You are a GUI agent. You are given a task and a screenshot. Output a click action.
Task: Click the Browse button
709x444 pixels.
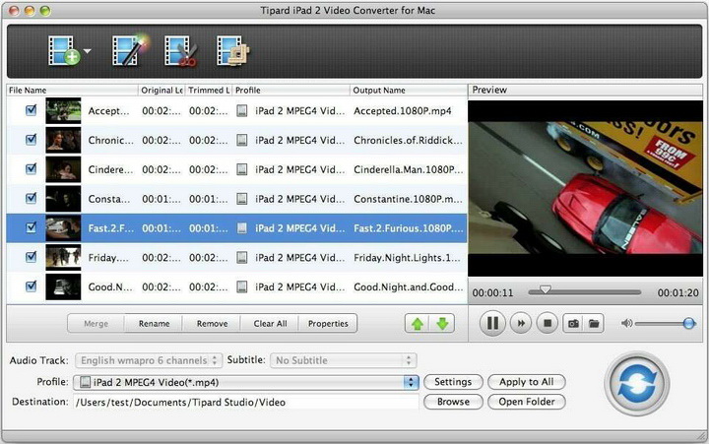tap(453, 402)
